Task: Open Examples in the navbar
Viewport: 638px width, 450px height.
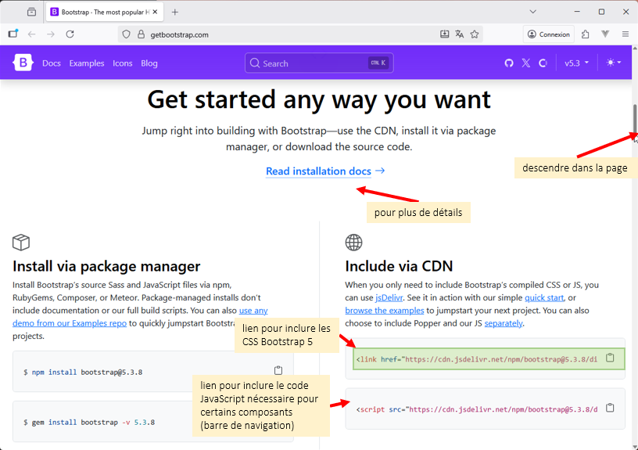Action: point(87,63)
